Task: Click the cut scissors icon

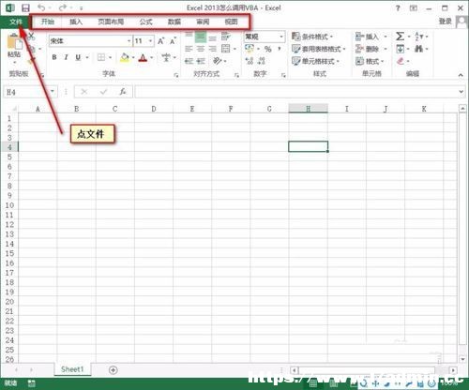Action: 31,37
